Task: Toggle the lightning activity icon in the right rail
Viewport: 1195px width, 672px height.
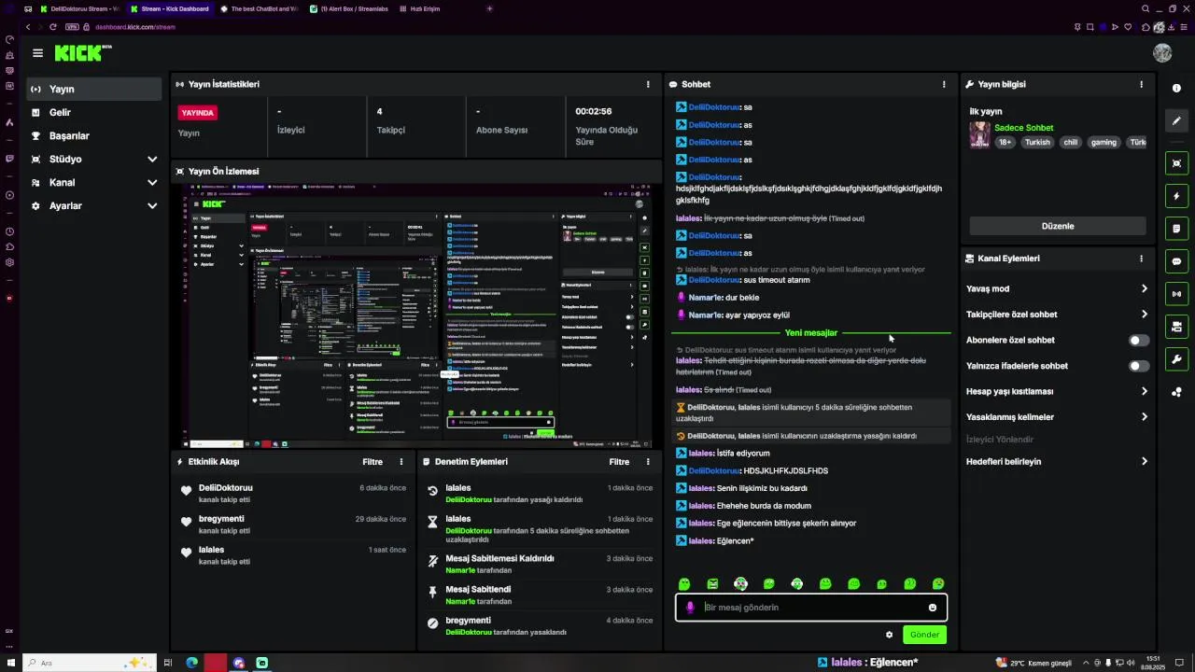Action: 1176,196
